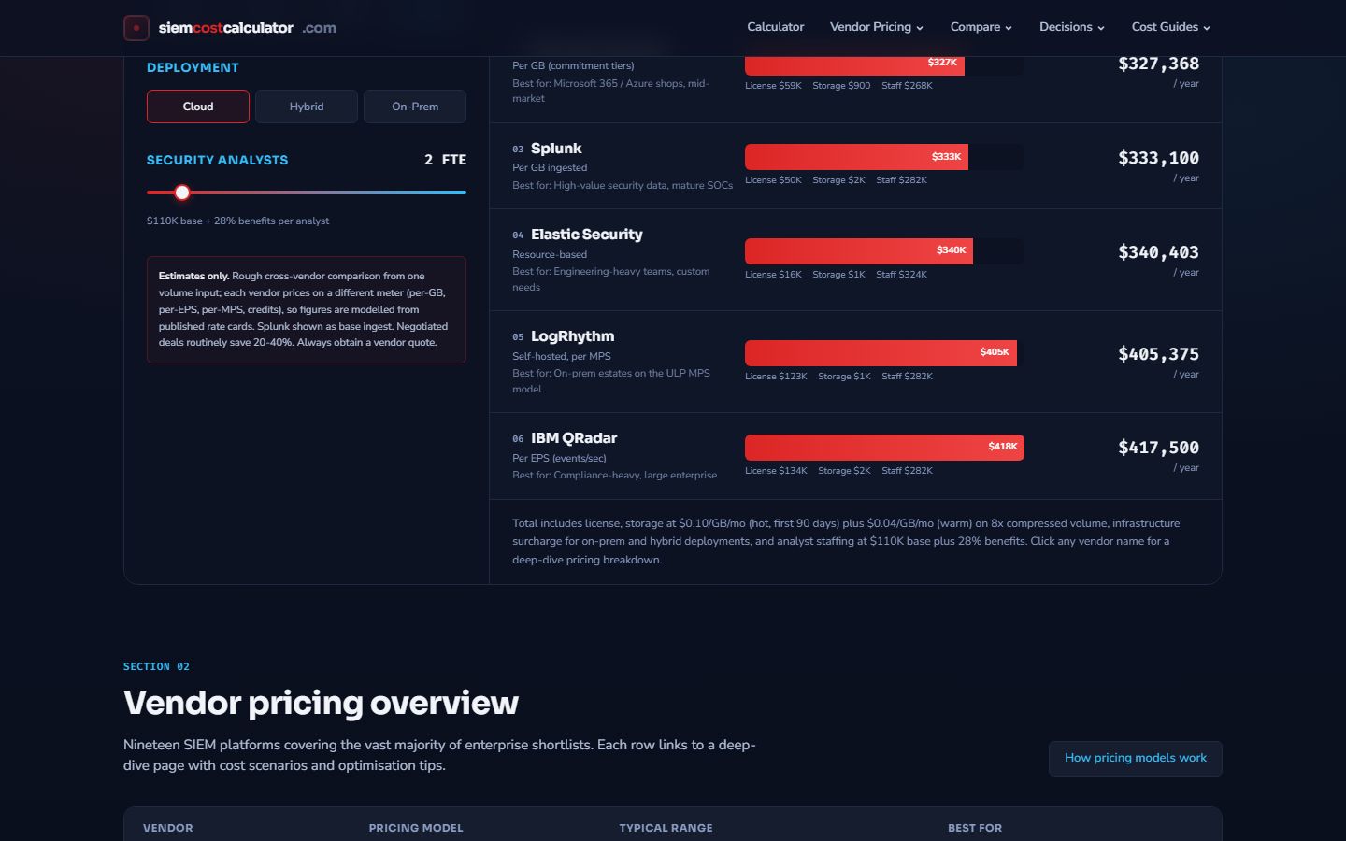
Task: Click QRadar 'License $134K' breakdown
Action: pos(776,471)
